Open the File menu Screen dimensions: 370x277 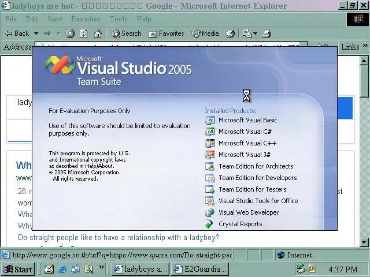click(x=11, y=19)
